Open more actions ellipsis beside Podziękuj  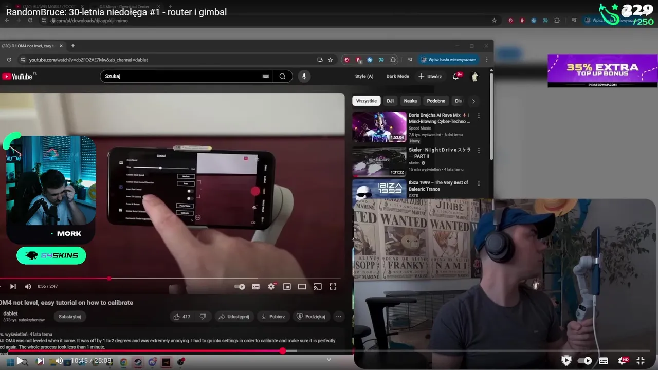[x=338, y=316]
